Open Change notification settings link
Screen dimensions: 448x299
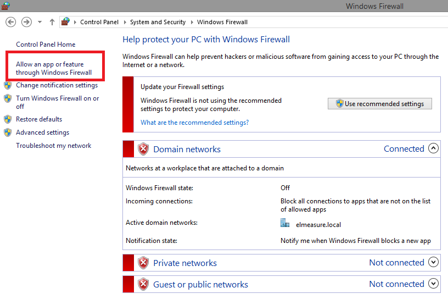point(57,85)
